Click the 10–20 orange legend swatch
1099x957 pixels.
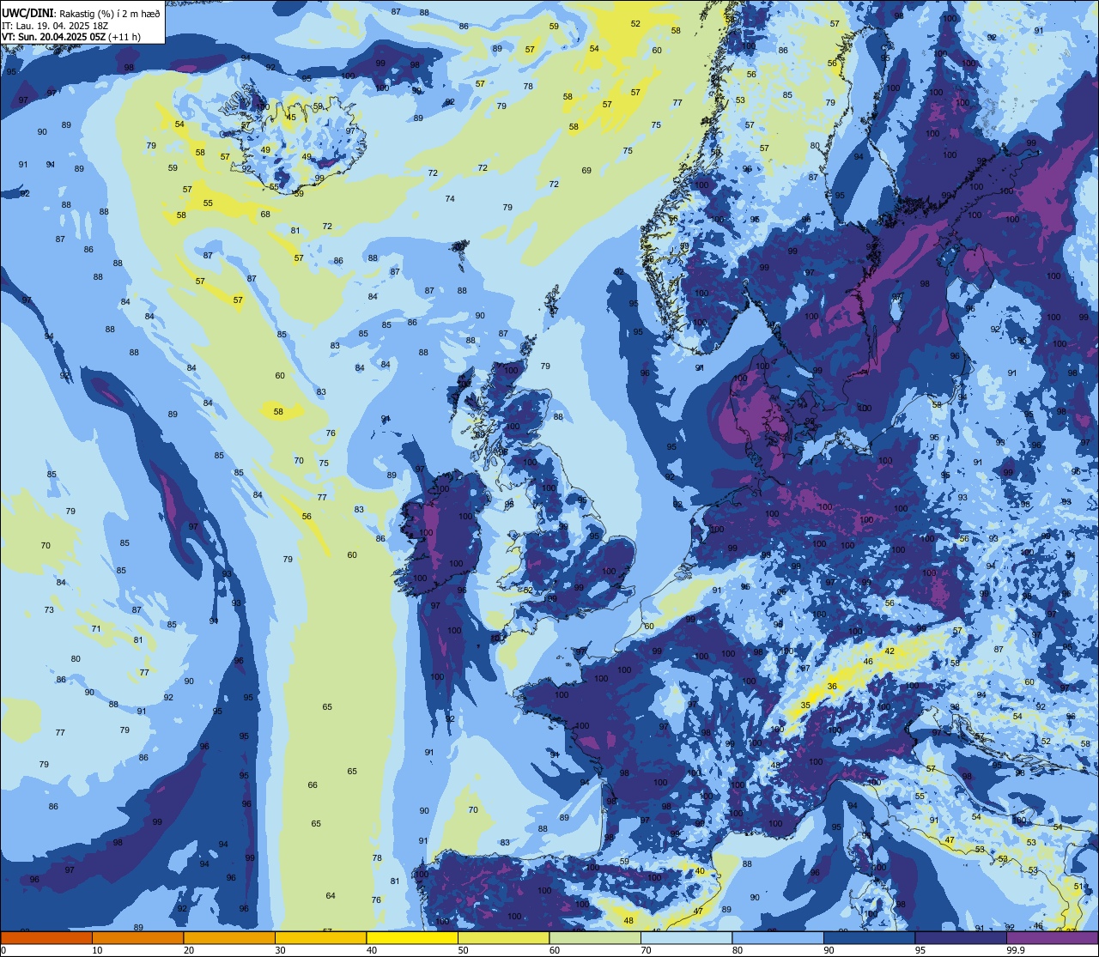click(x=137, y=937)
